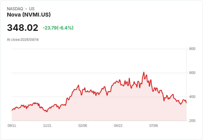Click the 02/06 date axis label
The image size is (203, 140).
[83, 125]
